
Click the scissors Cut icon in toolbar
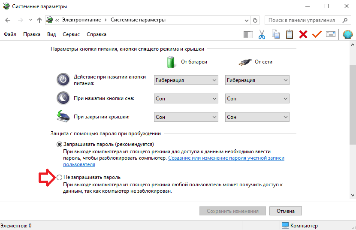pyautogui.click(x=262, y=34)
